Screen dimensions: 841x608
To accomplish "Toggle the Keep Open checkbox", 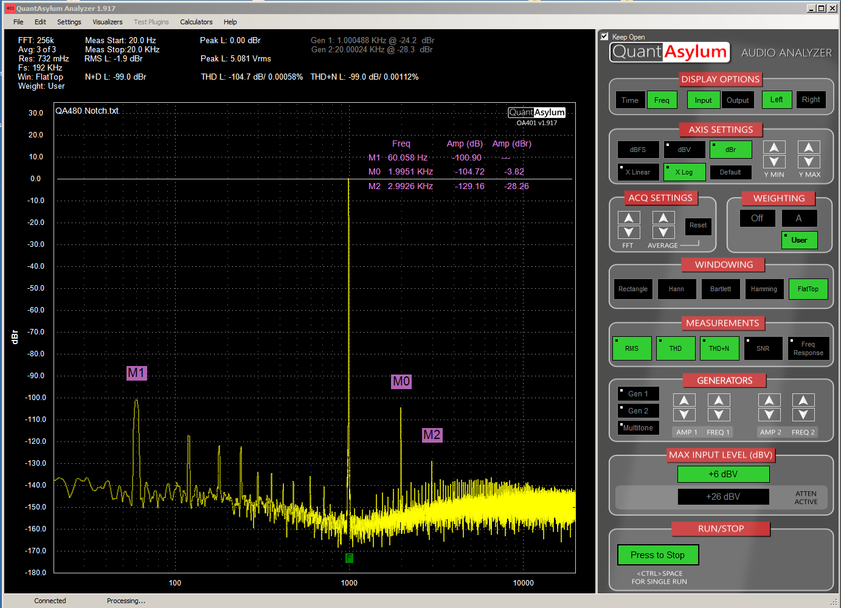I will [604, 36].
